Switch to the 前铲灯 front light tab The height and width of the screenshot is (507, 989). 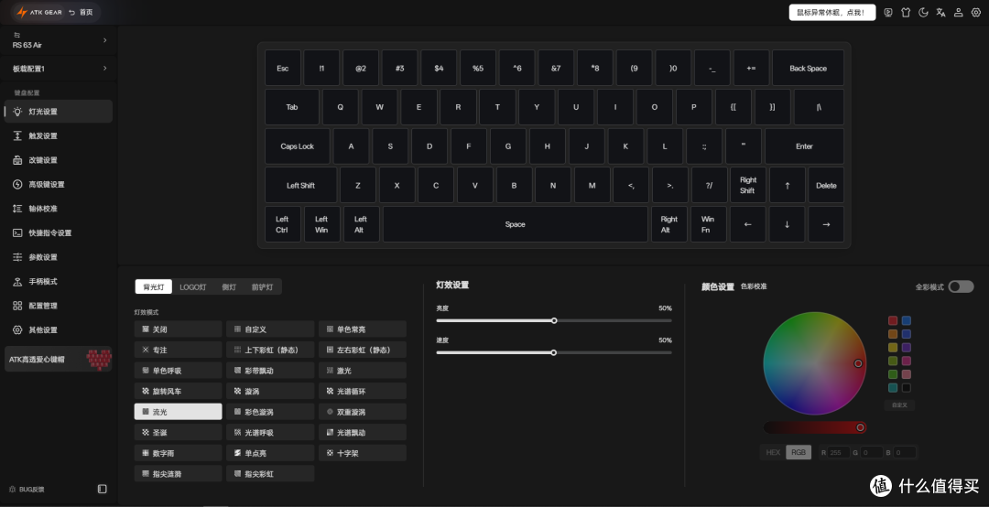[263, 287]
